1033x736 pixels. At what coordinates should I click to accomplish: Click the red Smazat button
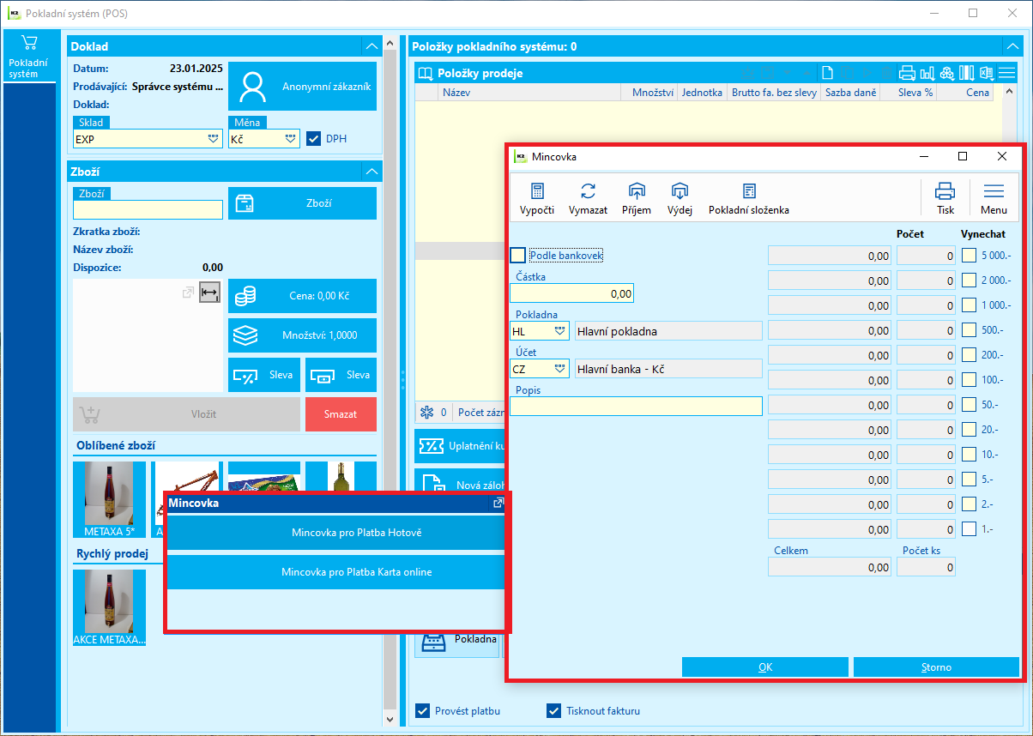click(341, 414)
